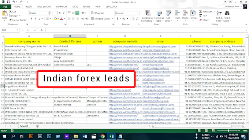Open the General number format dropdown
The height and width of the screenshot is (140, 249).
tap(138, 13)
